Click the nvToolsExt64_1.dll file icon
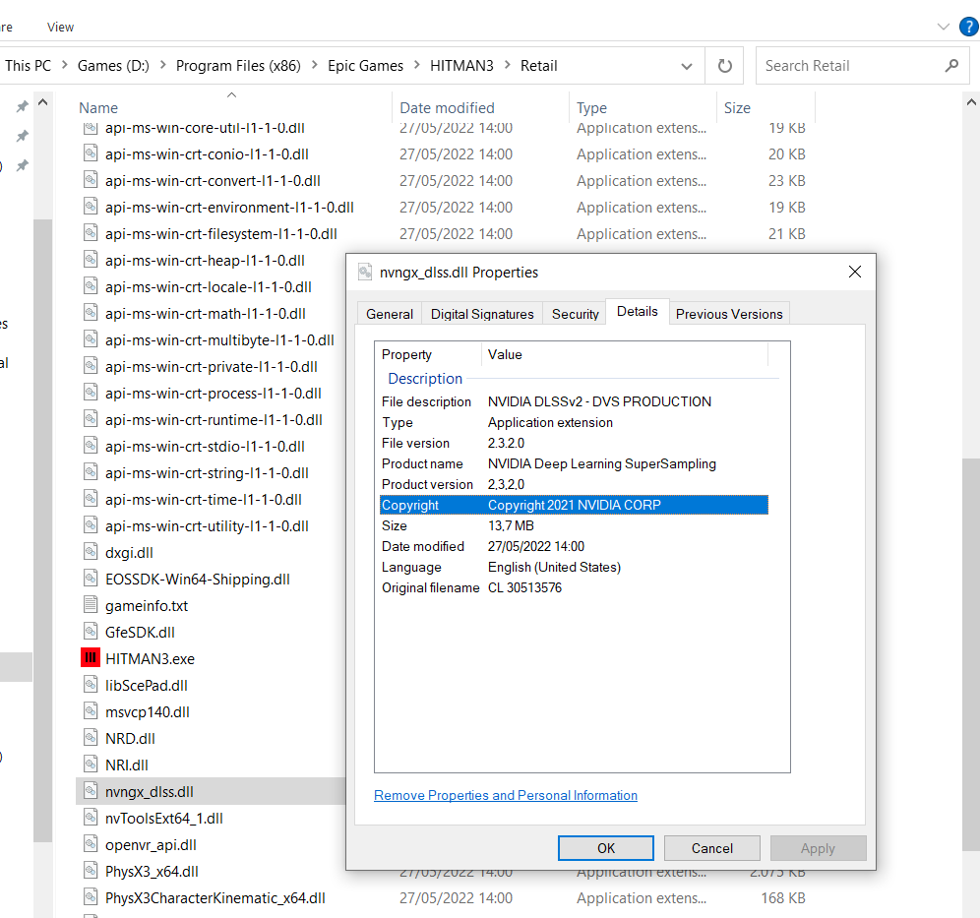This screenshot has height=918, width=980. click(91, 818)
